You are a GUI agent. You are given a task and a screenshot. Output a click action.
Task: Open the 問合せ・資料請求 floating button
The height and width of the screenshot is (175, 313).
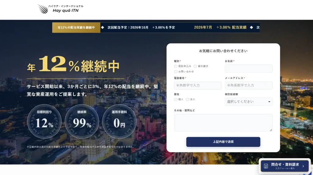pyautogui.click(x=285, y=166)
